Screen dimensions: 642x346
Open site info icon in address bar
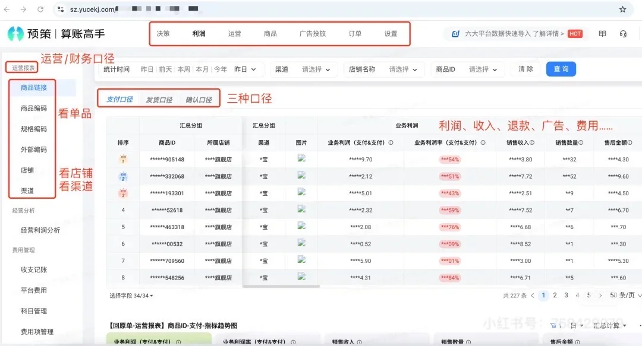[61, 9]
